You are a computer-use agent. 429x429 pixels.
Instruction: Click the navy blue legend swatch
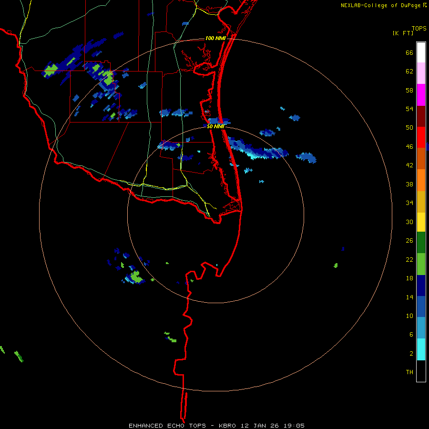(421, 286)
